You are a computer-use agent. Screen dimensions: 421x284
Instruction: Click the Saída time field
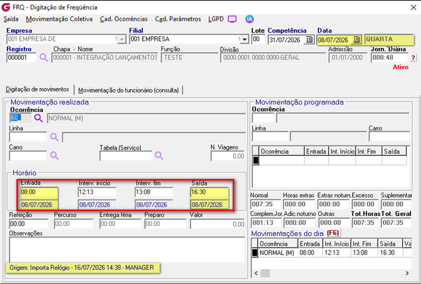tap(210, 192)
